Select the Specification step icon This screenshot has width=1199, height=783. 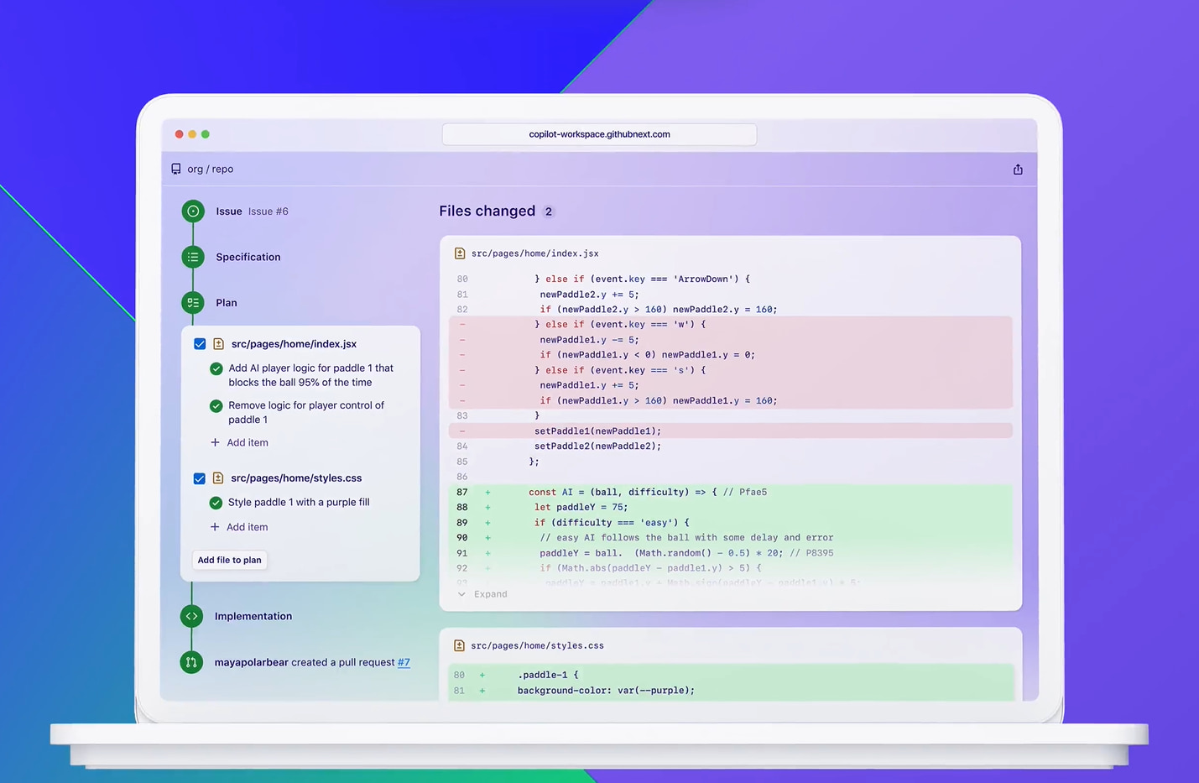(x=193, y=257)
